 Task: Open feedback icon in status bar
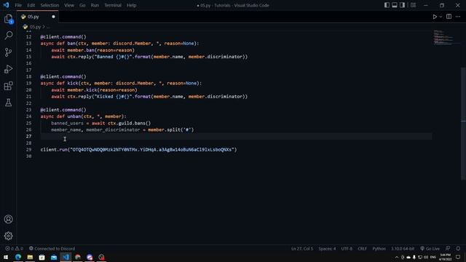(448, 249)
